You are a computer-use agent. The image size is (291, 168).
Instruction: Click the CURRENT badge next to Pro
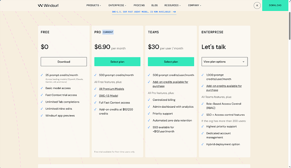(x=108, y=32)
